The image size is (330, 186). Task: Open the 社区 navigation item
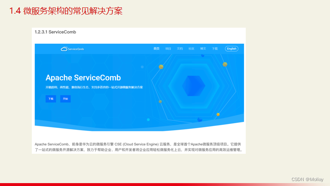(191, 49)
